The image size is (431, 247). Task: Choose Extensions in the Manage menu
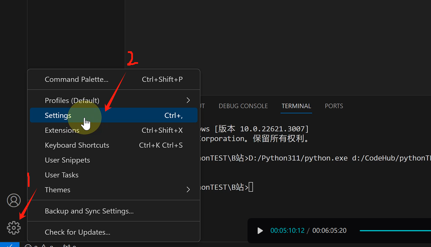coord(114,130)
